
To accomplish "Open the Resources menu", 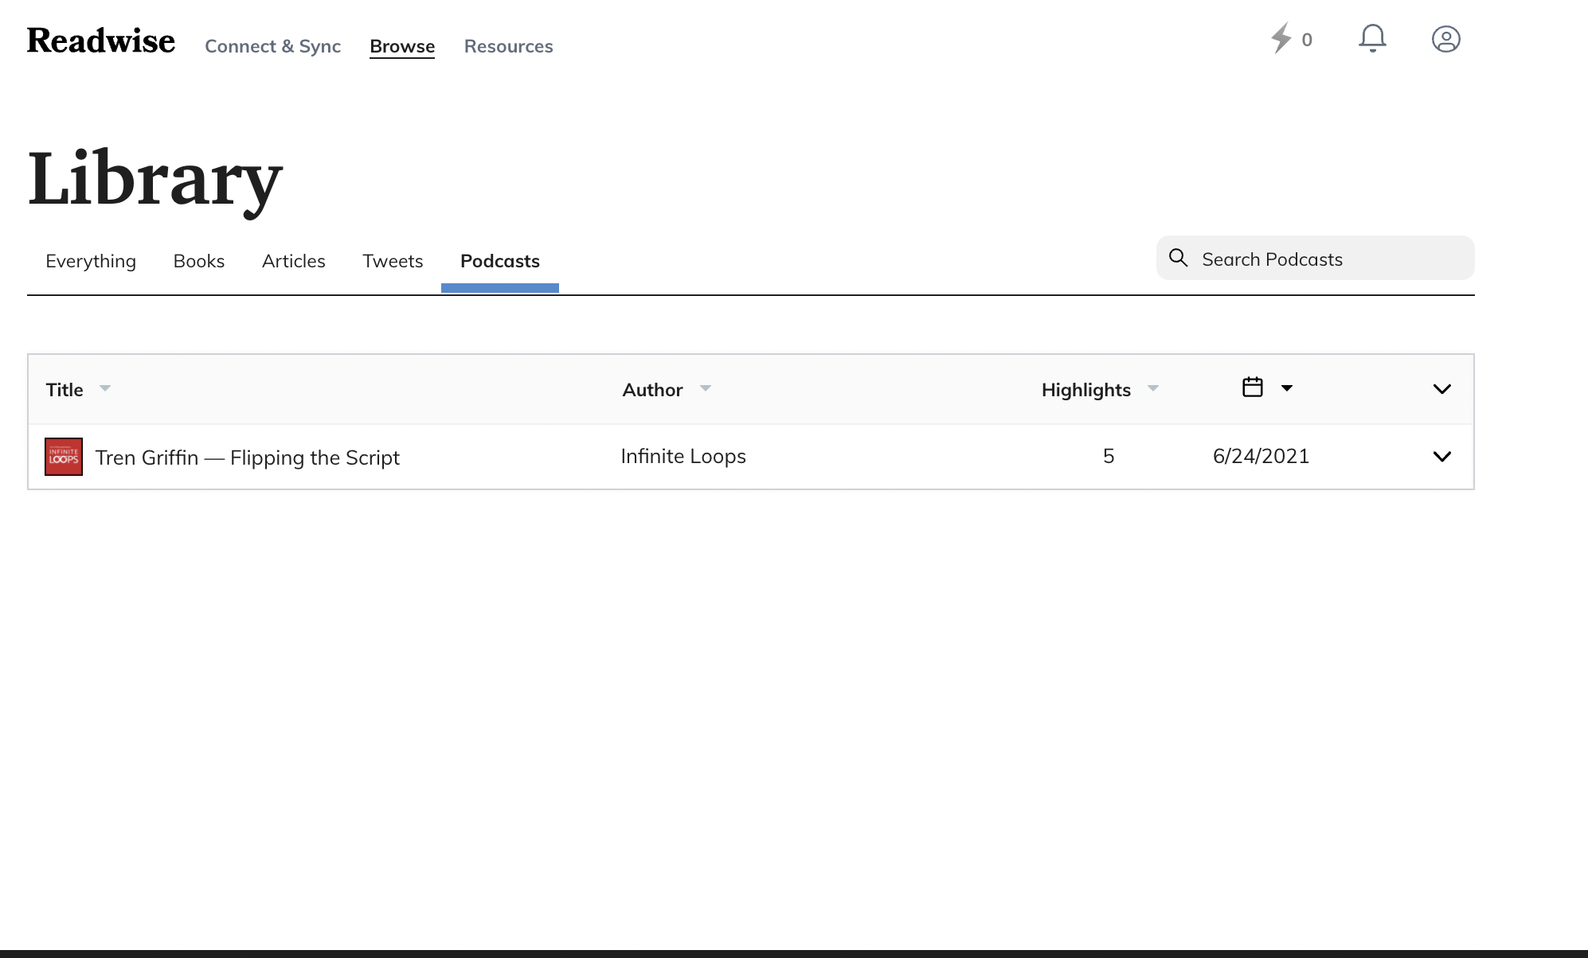I will (508, 46).
